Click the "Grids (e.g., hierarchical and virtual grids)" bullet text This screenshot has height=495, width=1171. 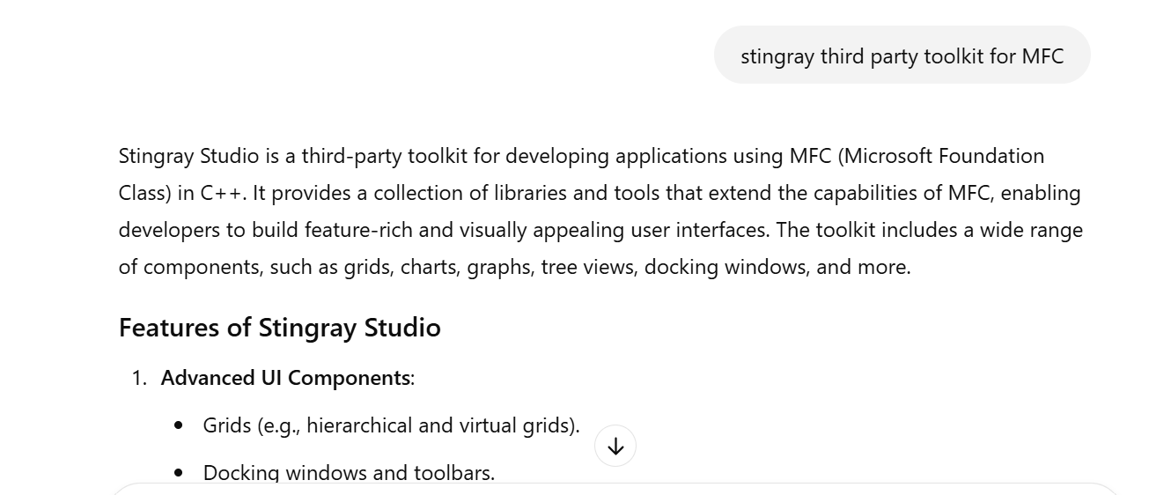coord(391,425)
